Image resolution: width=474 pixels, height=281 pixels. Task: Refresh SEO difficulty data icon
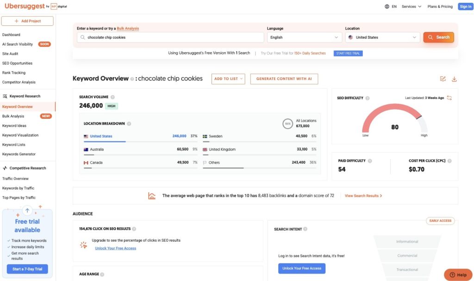(x=449, y=98)
